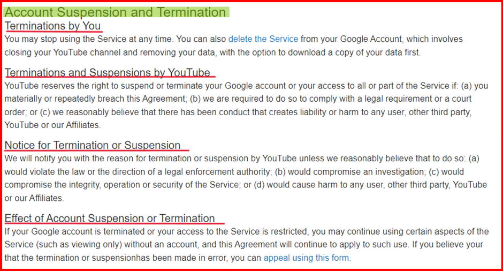This screenshot has height=271, width=503.
Task: Click the phrase "would compromise an investigation"
Action: [356, 172]
